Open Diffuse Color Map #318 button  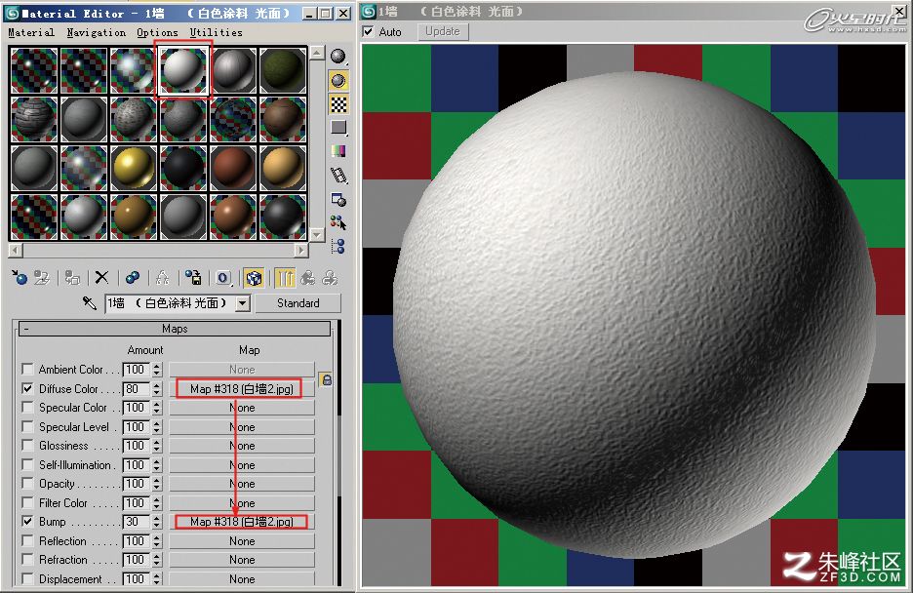241,389
